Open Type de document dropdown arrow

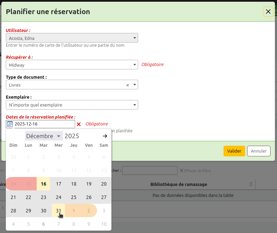(x=134, y=85)
